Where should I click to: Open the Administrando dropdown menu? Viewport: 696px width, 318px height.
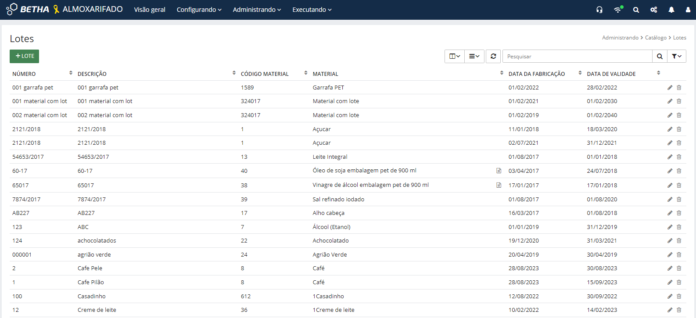pos(257,10)
